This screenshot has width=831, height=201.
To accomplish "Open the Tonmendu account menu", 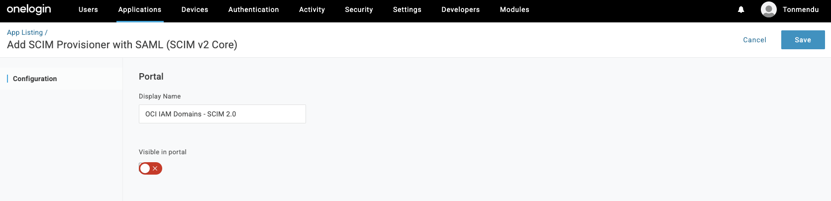I will tap(801, 9).
